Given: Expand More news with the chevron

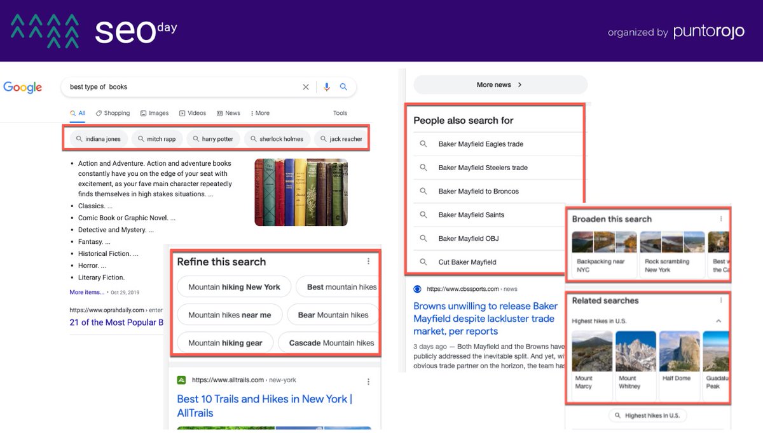Looking at the screenshot, I should [x=519, y=84].
